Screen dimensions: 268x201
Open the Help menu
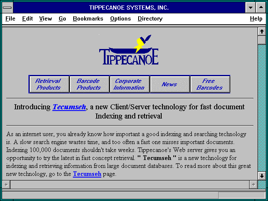(x=256, y=18)
